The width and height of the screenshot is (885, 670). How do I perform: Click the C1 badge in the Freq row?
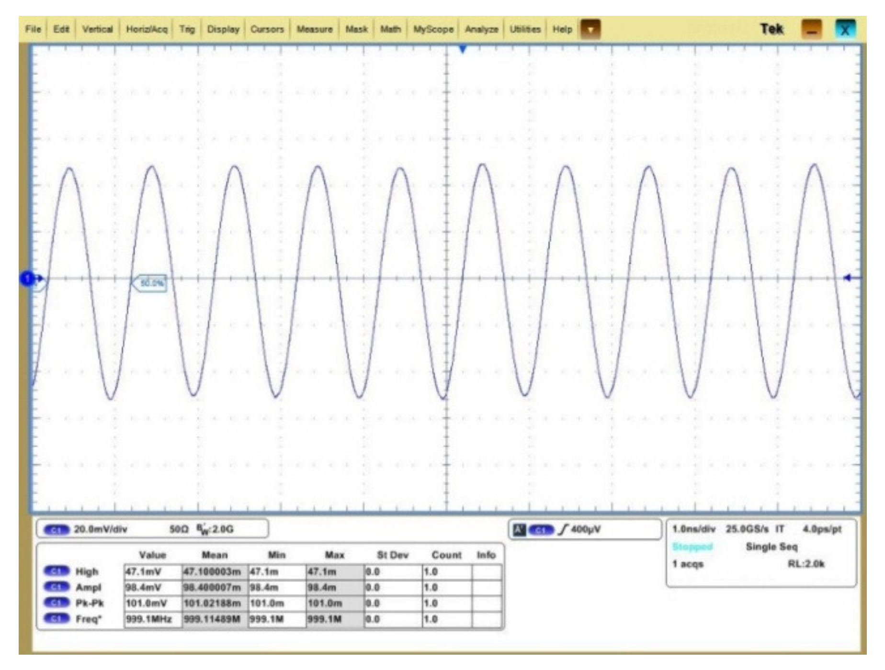(x=57, y=619)
